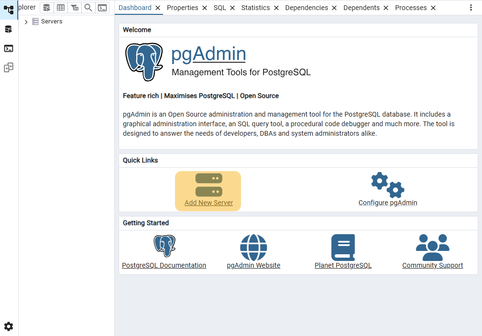Image resolution: width=482 pixels, height=336 pixels.
Task: Click the View Data table icon
Action: tap(61, 8)
